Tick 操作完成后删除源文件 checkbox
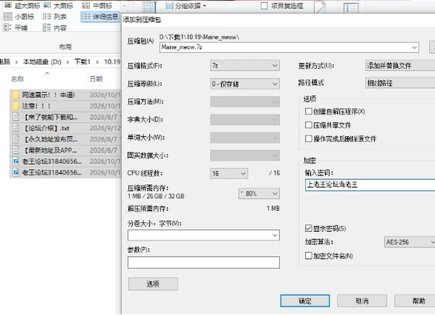 (x=309, y=138)
